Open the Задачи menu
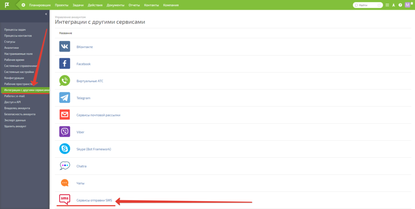Screen dimensions: 415x209 [x=78, y=5]
